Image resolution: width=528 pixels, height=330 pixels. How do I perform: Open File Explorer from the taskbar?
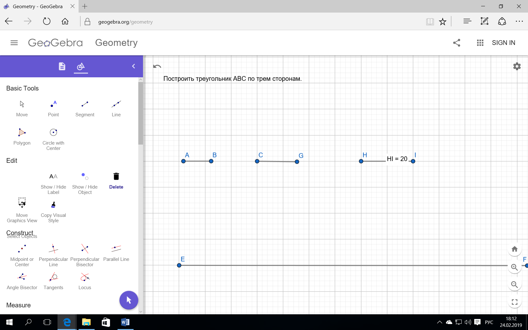tap(86, 322)
